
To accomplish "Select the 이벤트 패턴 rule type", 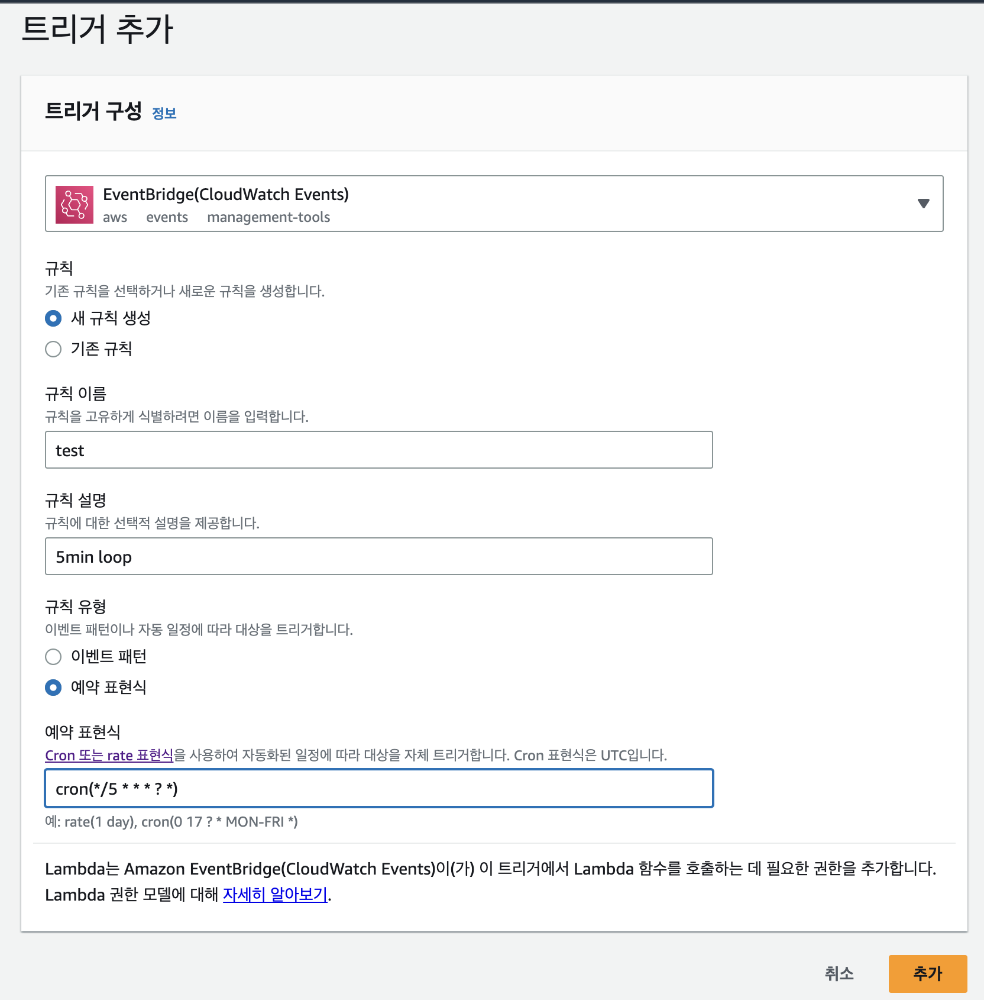I will pos(53,657).
